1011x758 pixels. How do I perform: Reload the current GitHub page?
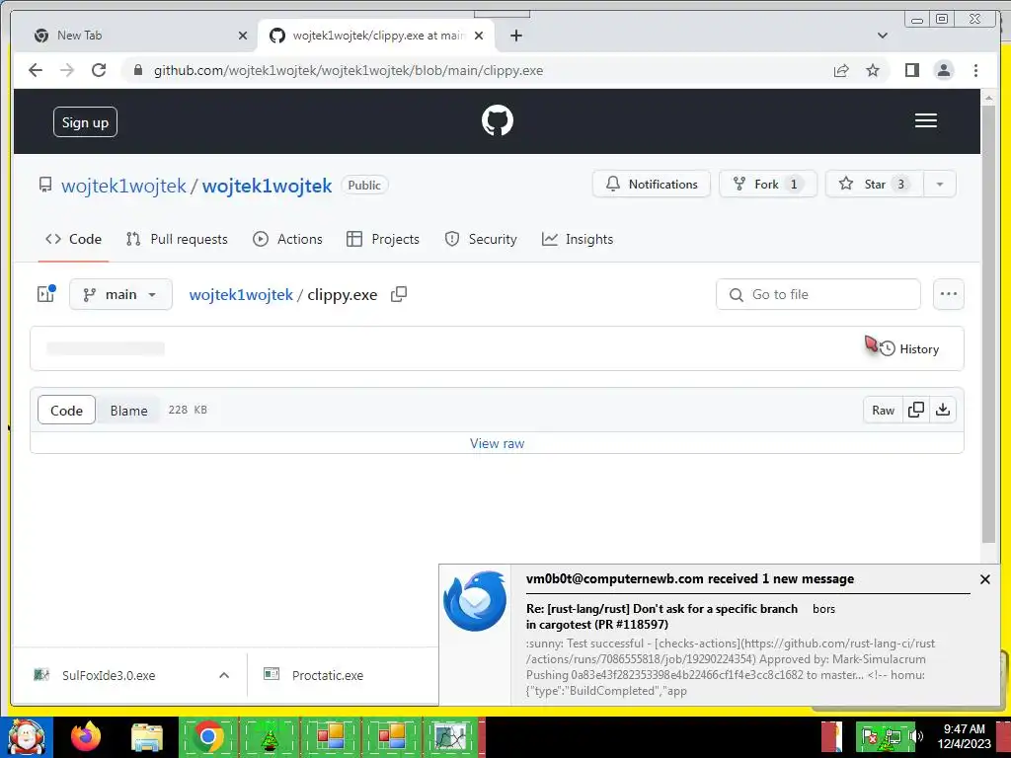[x=99, y=70]
